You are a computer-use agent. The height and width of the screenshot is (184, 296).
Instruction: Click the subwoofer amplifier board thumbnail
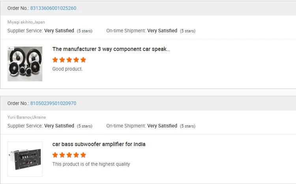(x=25, y=159)
